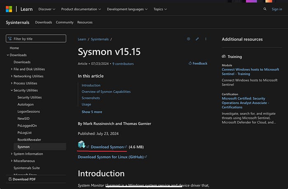The width and height of the screenshot is (288, 189).
Task: Open the Product documentation dropdown
Action: point(81,9)
